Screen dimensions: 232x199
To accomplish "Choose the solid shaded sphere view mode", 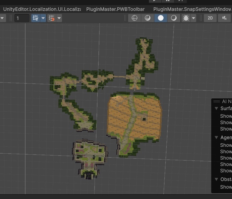I will pos(161,18).
